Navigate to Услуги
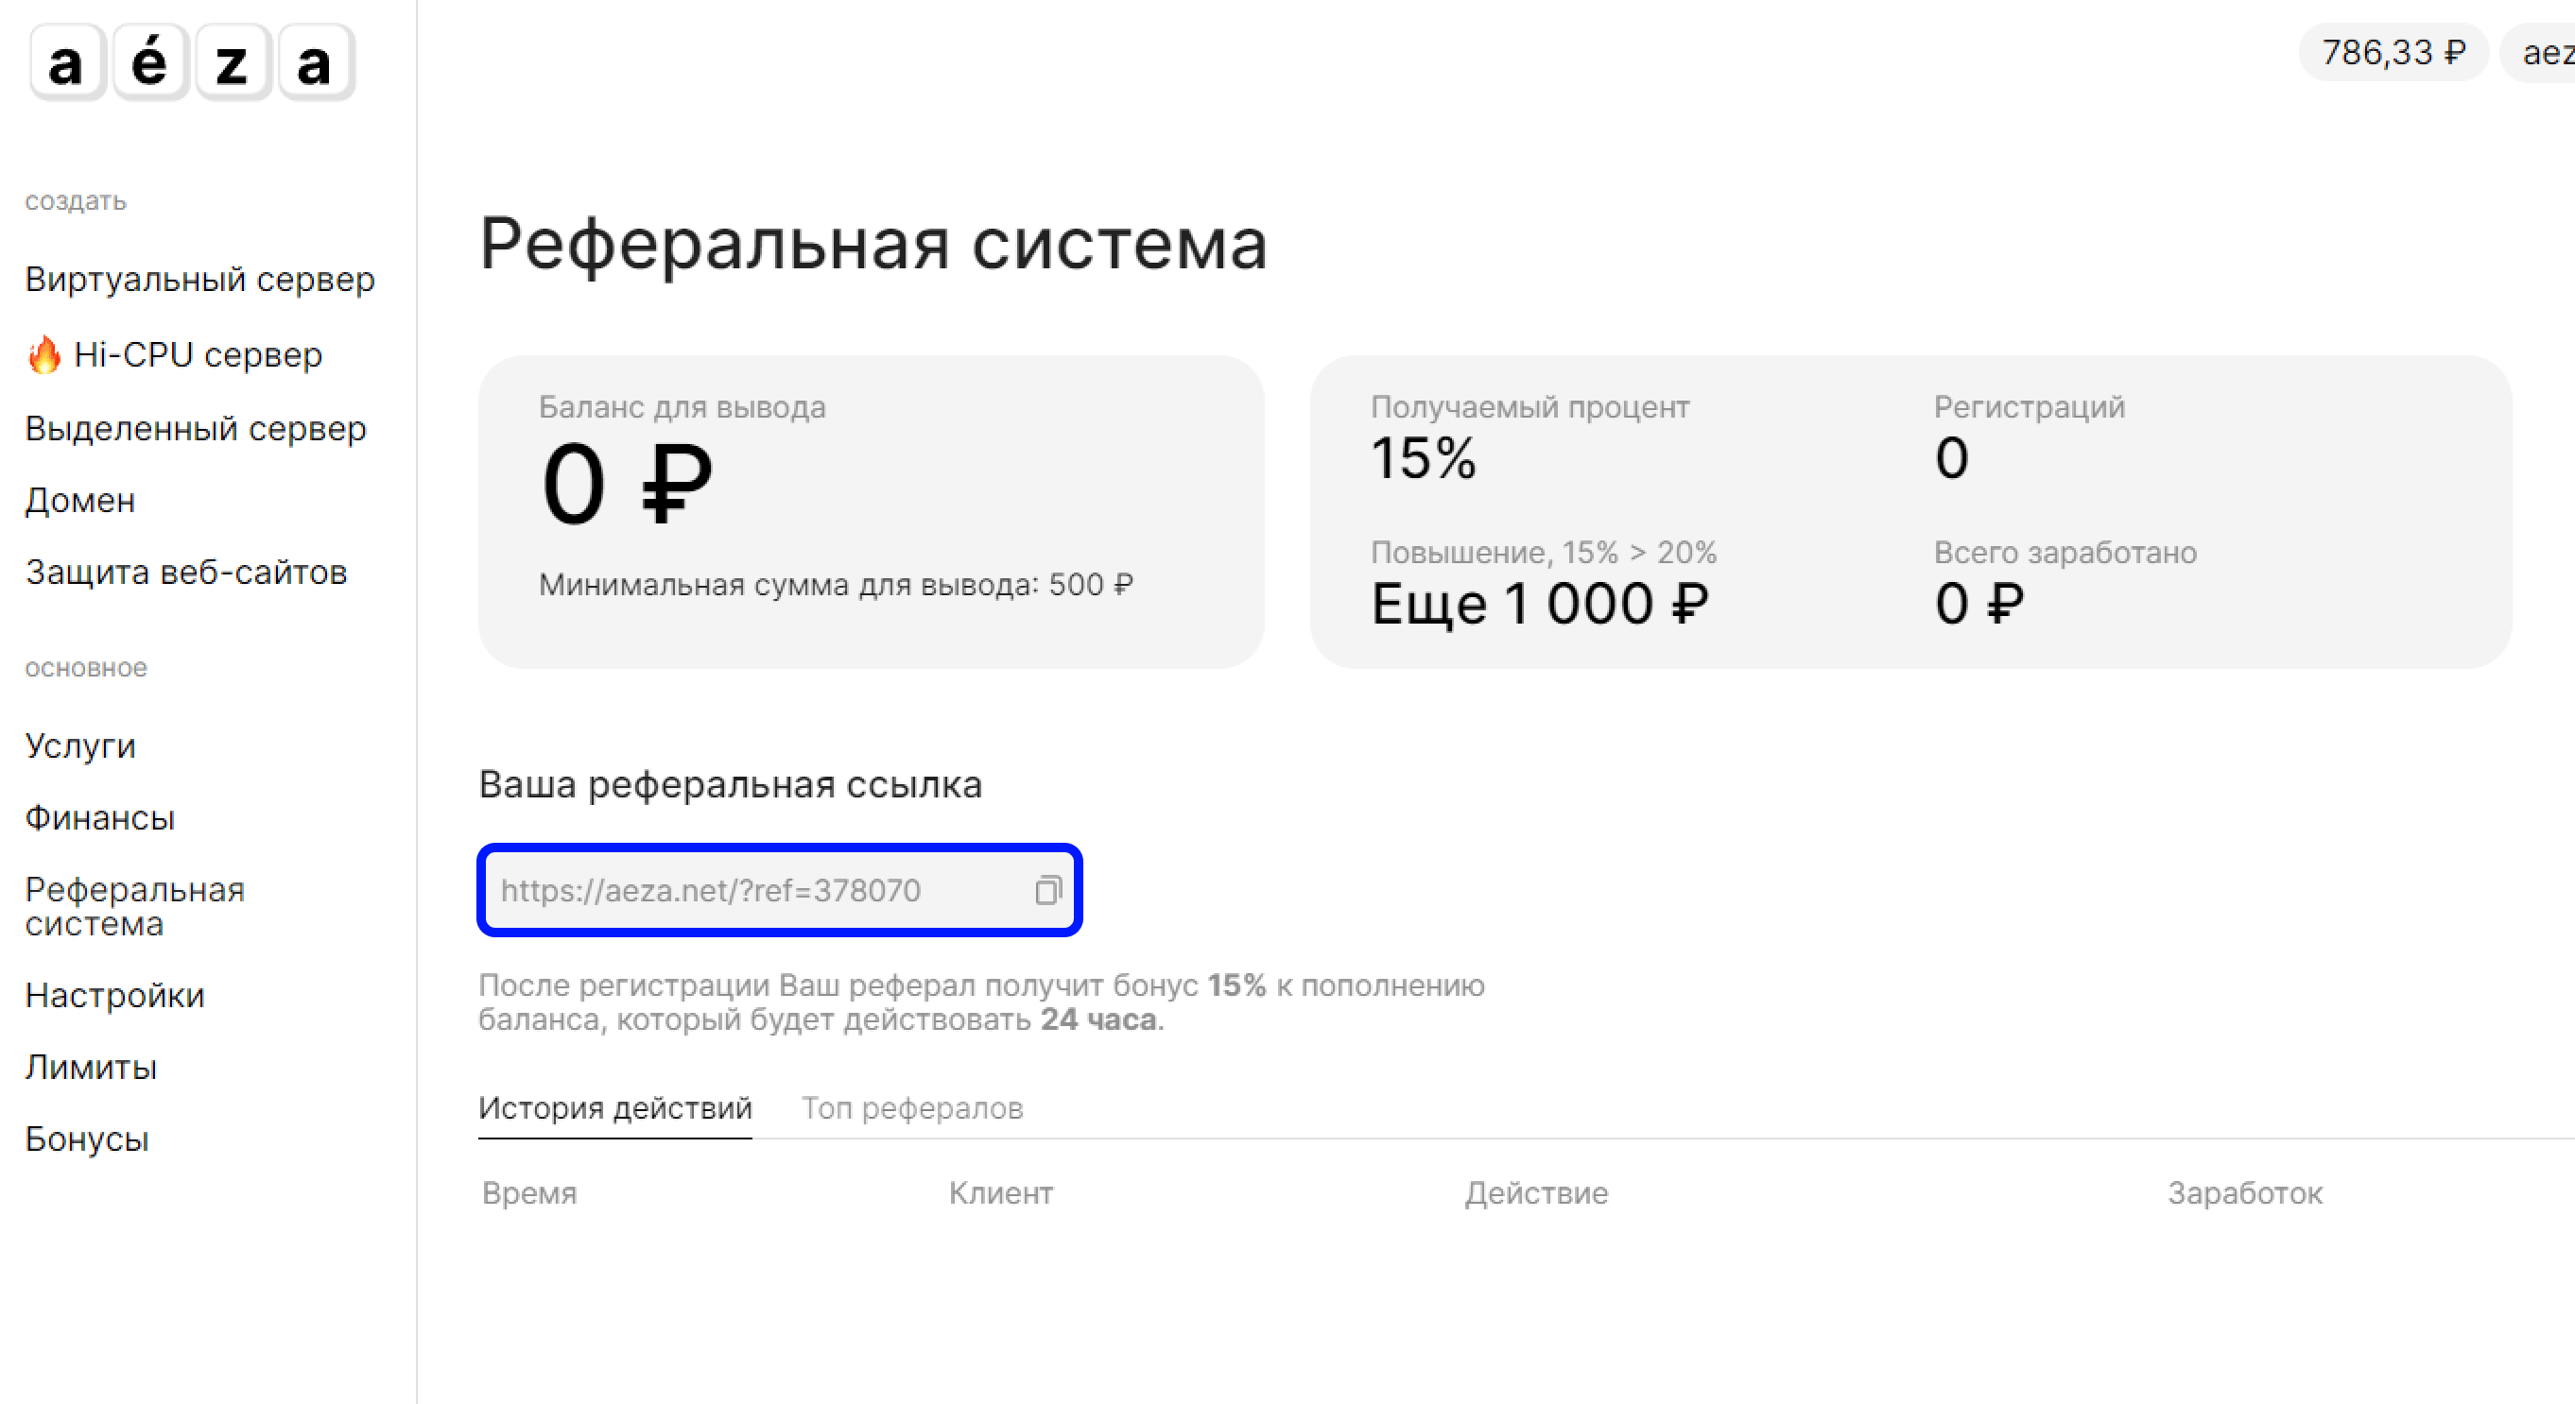 [x=79, y=745]
